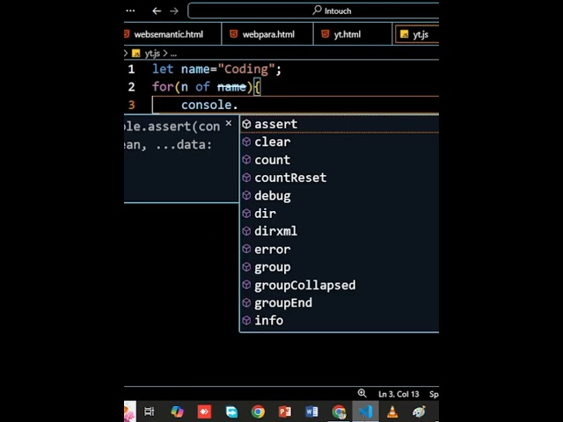Click Ln 3, Col 13 status indicator

tap(398, 394)
